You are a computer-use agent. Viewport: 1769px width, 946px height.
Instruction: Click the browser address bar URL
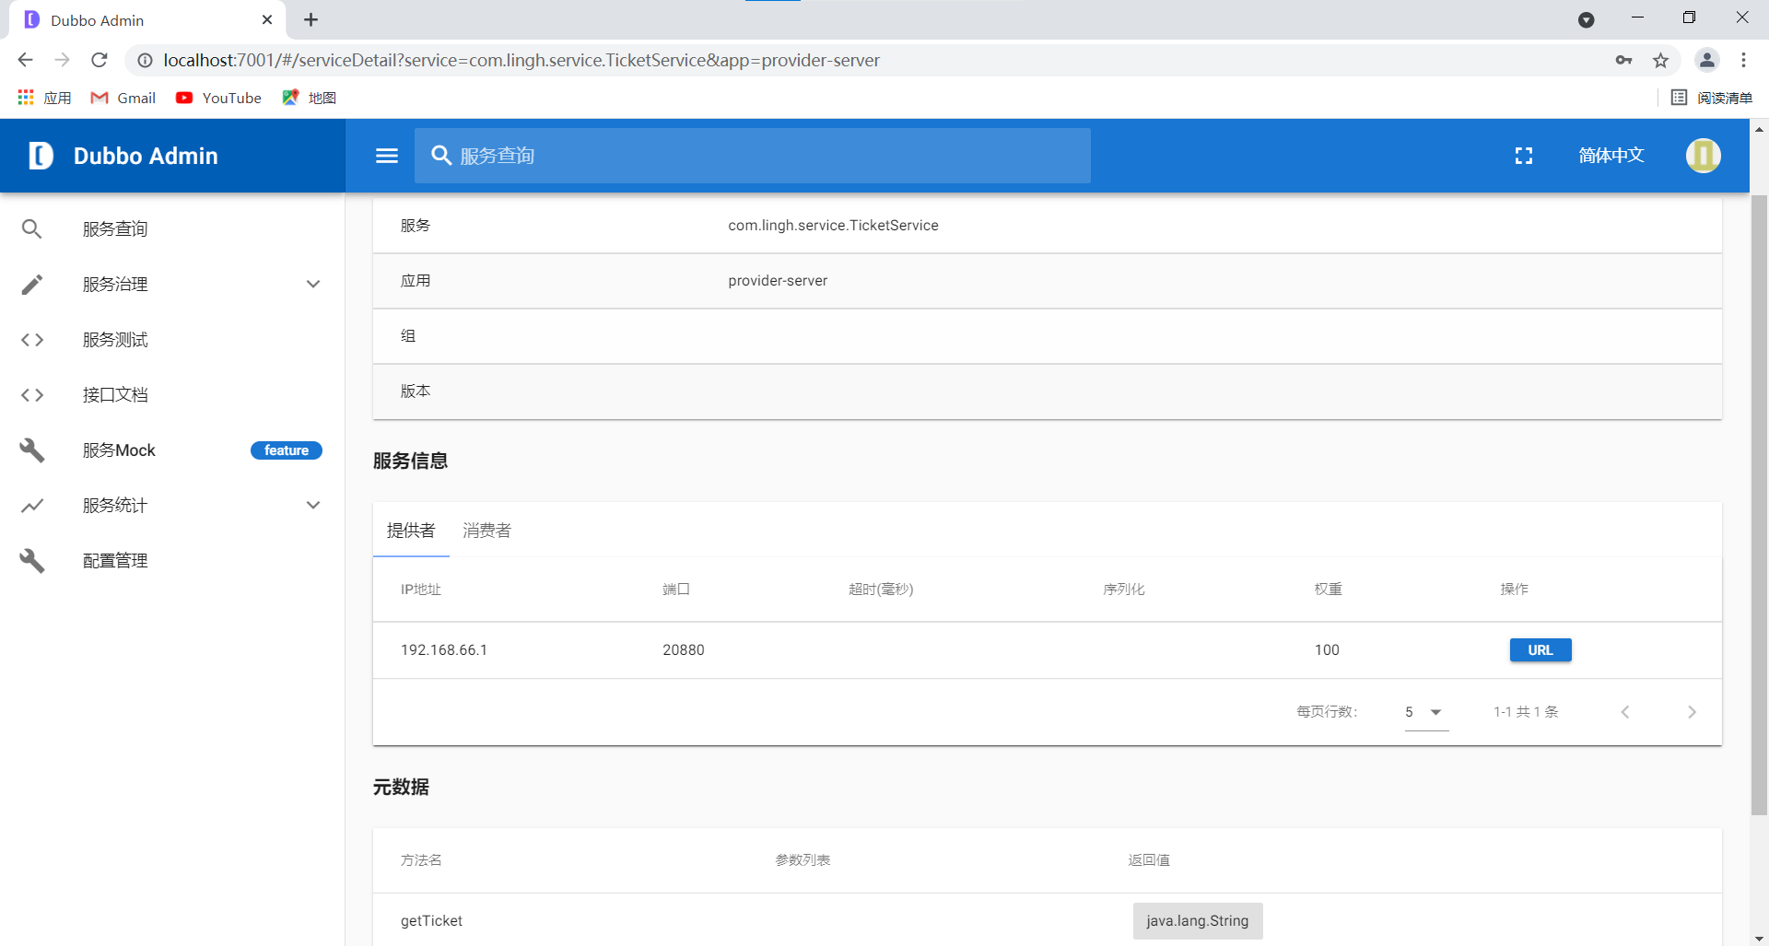click(x=521, y=60)
